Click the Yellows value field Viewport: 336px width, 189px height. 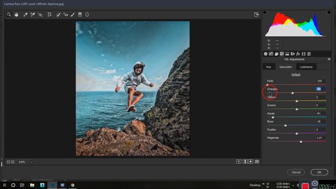pyautogui.click(x=321, y=97)
